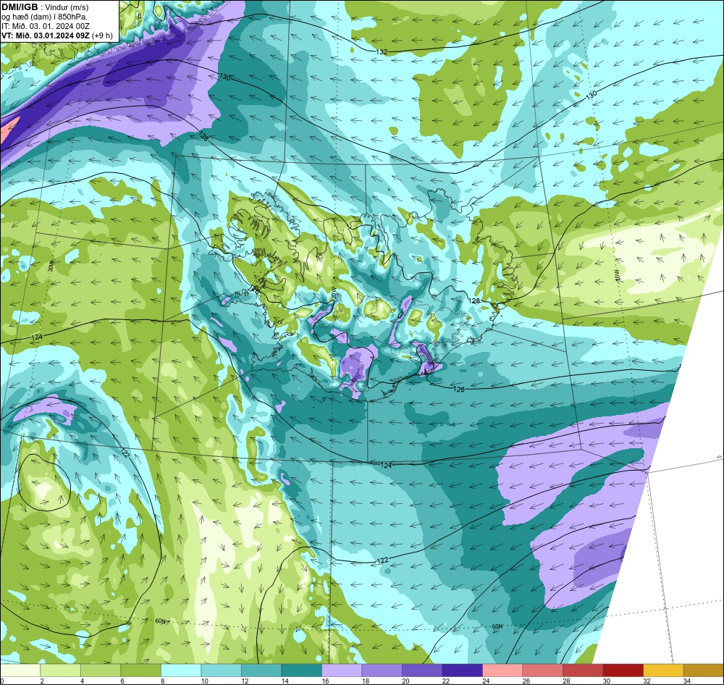Viewport: 724px width, 685px height.
Task: Click the 32–34 m/s yellow legend swatch
Action: click(663, 671)
